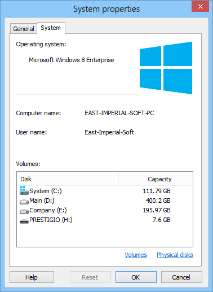Select the Company (E:) volume row

click(105, 210)
